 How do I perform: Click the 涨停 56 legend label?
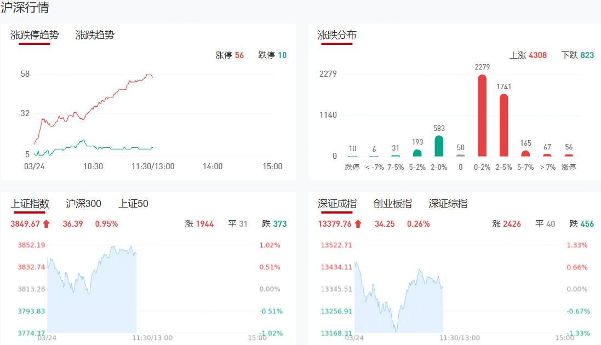pyautogui.click(x=230, y=55)
